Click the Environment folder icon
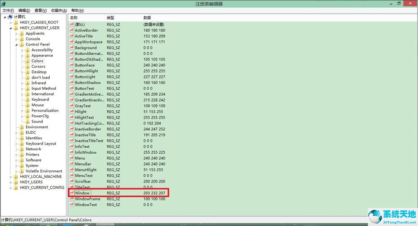 (22, 127)
